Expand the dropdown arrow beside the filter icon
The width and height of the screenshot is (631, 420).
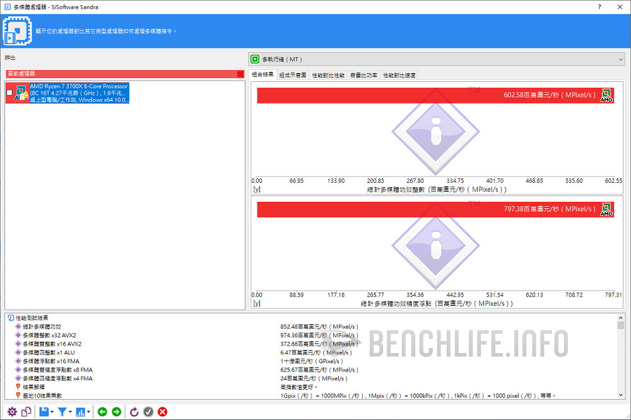point(71,412)
